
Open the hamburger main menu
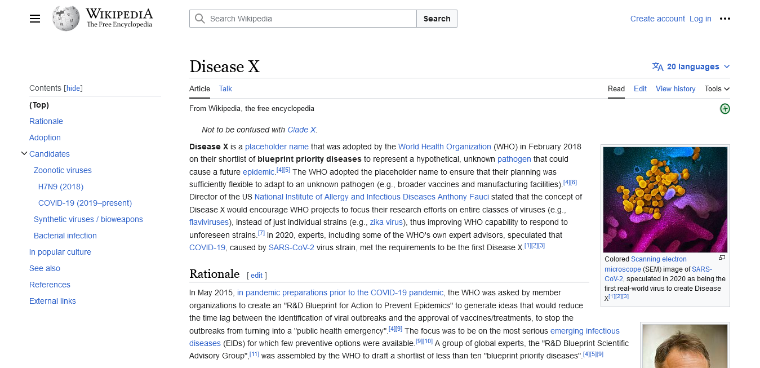[35, 19]
